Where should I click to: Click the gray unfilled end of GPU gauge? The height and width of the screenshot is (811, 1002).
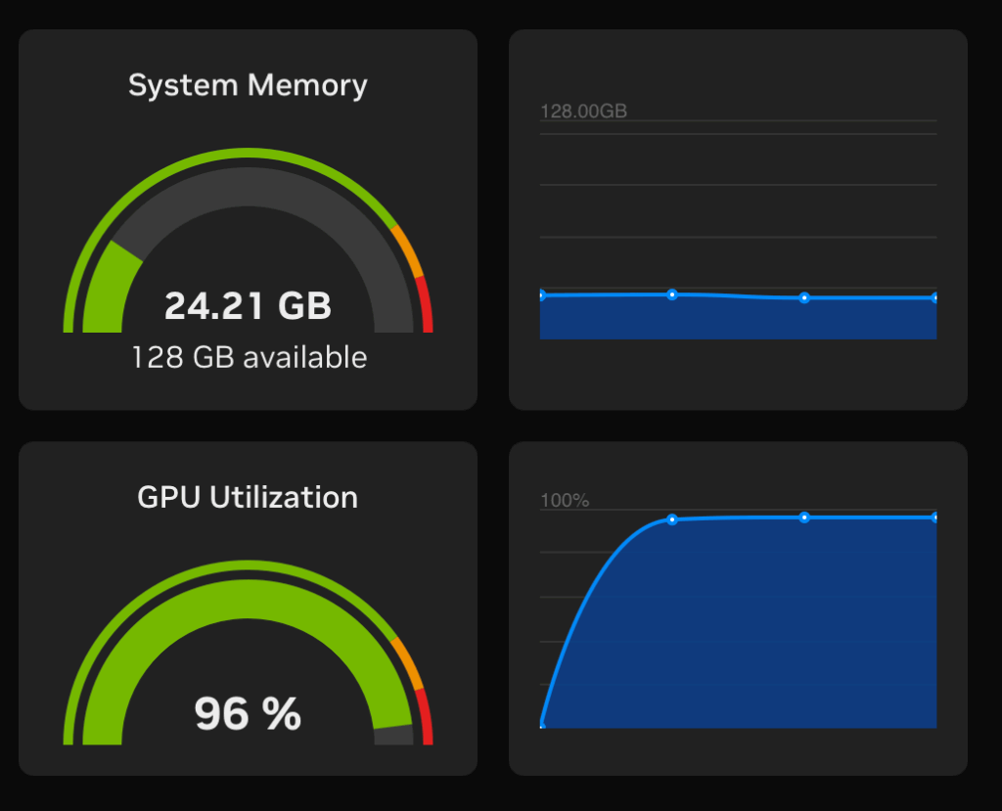coord(394,736)
